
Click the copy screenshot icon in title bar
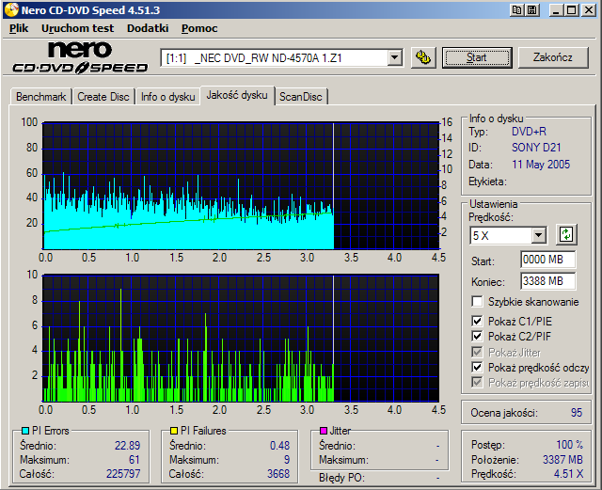[x=516, y=10]
